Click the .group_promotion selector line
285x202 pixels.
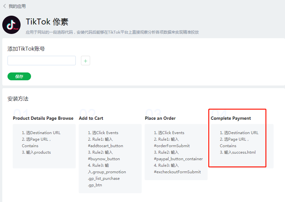(107, 172)
